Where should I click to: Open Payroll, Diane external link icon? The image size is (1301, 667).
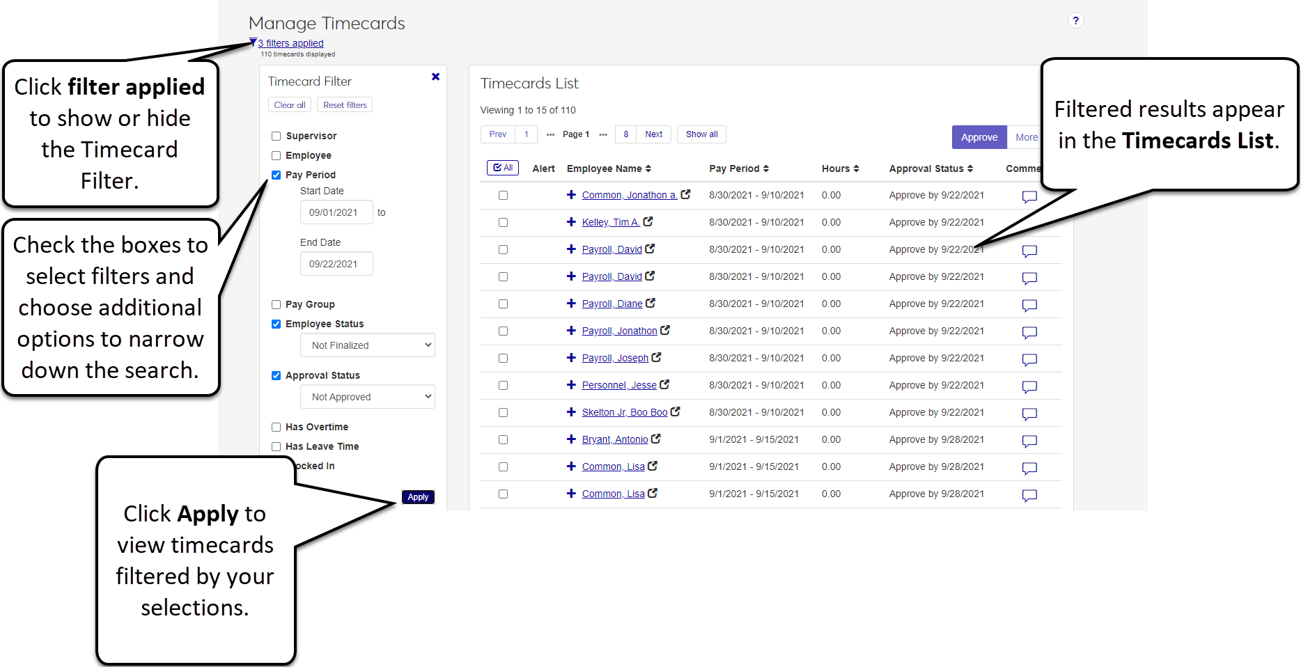point(650,304)
